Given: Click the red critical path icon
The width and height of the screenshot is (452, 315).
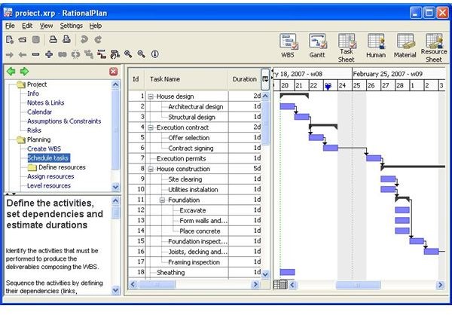Looking at the screenshot, I should point(102,54).
